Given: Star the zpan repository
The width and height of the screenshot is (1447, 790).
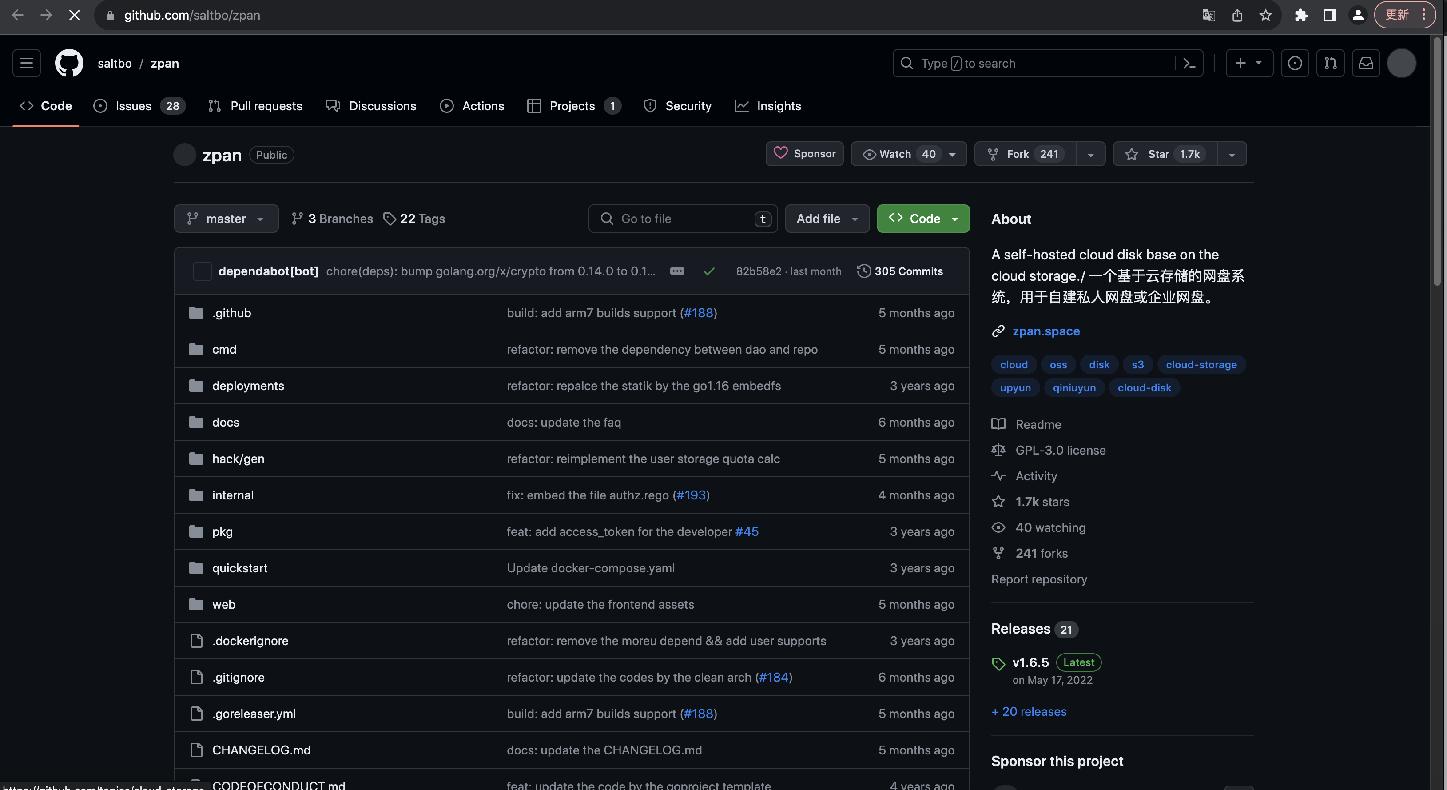Looking at the screenshot, I should [1165, 154].
